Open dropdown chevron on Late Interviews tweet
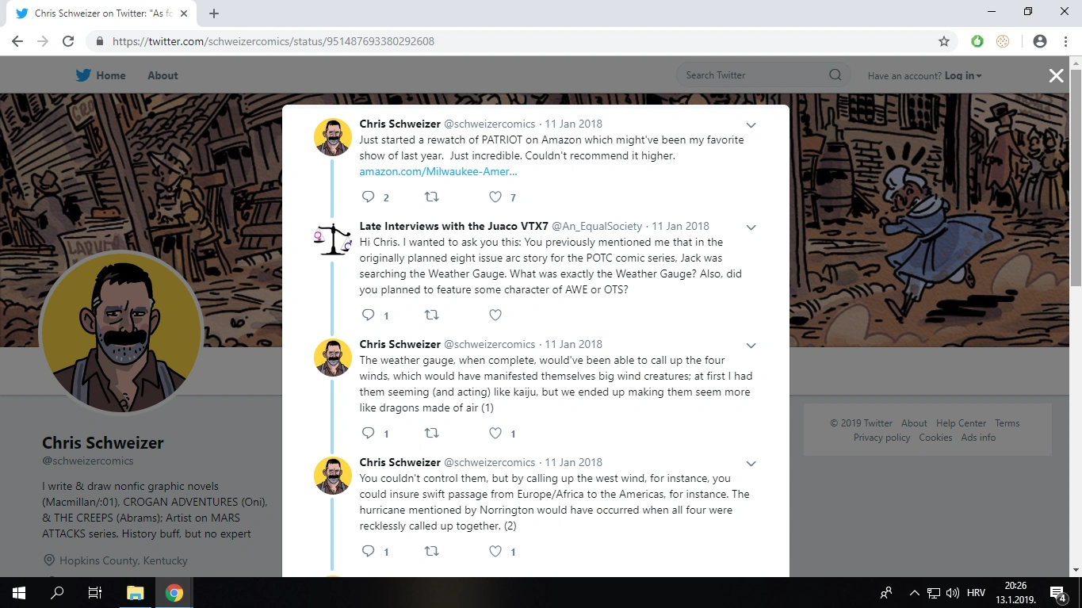 [x=751, y=228]
